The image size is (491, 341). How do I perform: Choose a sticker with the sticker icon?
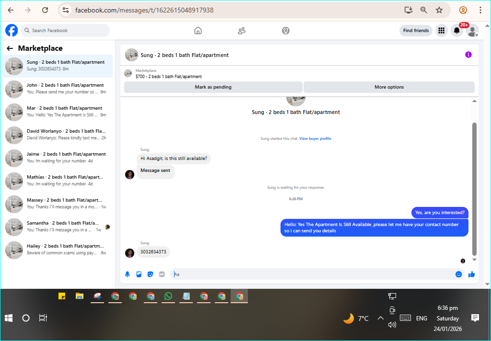click(x=150, y=274)
